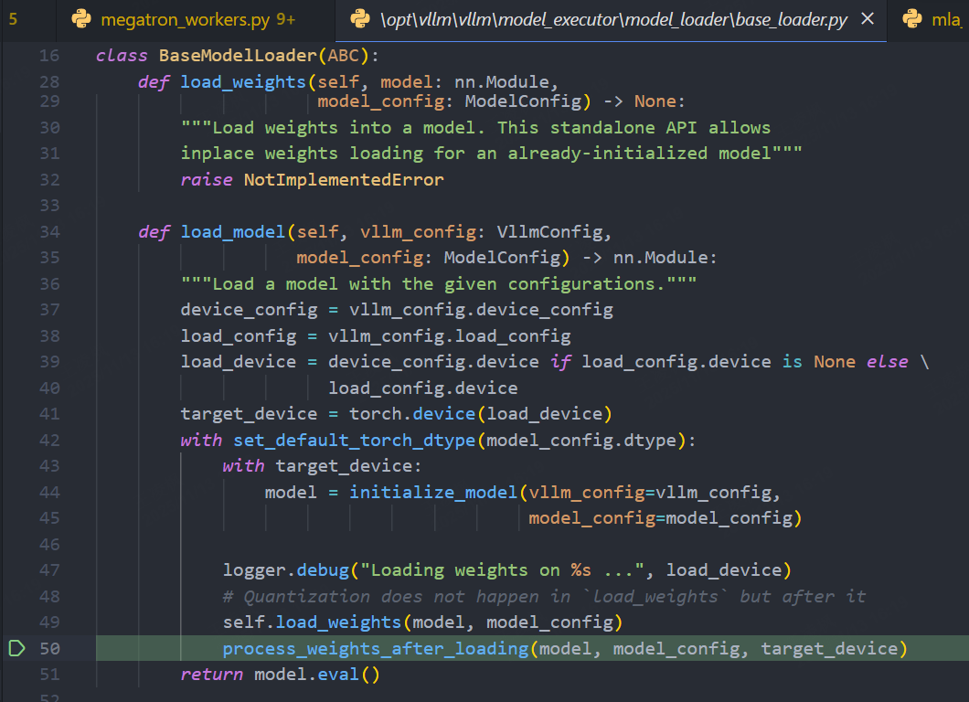969x702 pixels.
Task: Click the Python icon on the mla_ tab
Action: pos(911,19)
